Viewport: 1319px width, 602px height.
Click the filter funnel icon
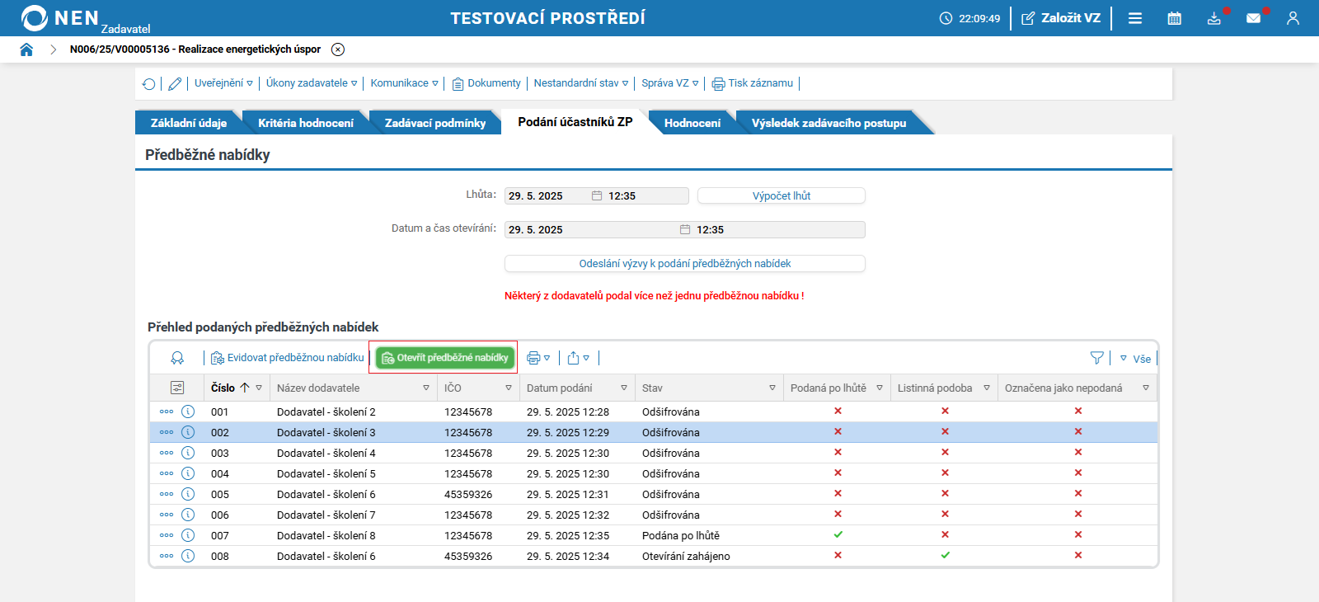[x=1096, y=358]
